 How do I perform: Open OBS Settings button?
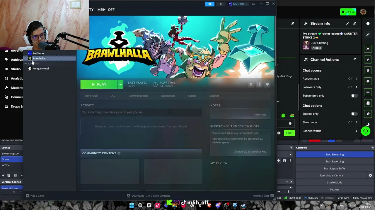pyautogui.click(x=335, y=189)
